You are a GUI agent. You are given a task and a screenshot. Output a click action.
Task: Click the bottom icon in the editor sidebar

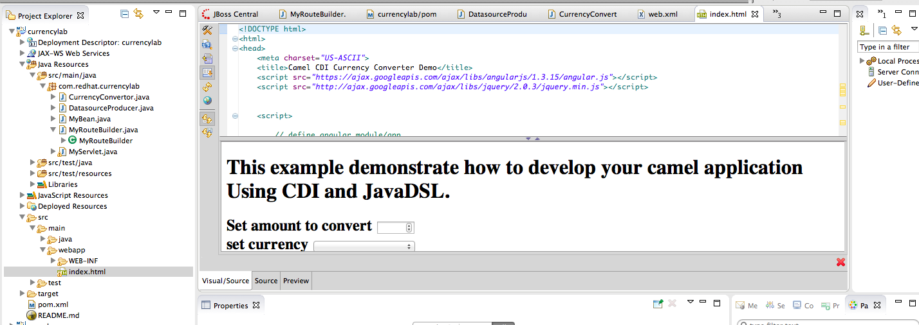(207, 133)
